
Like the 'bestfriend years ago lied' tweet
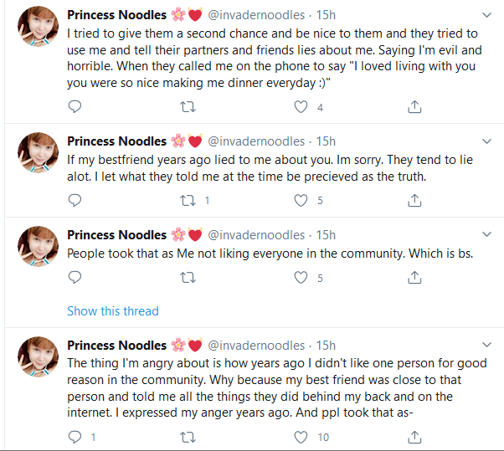301,200
